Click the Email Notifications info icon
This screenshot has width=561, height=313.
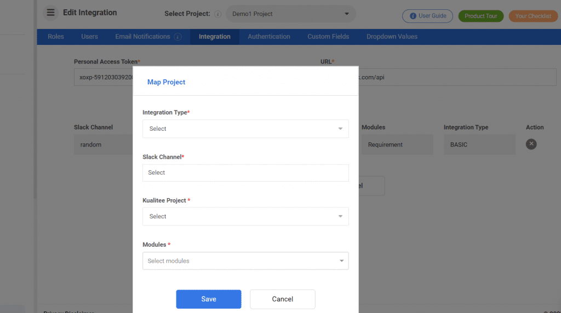[x=178, y=37]
